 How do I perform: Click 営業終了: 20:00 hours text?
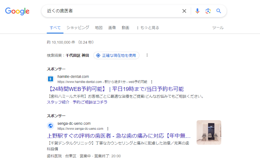tap(107, 156)
